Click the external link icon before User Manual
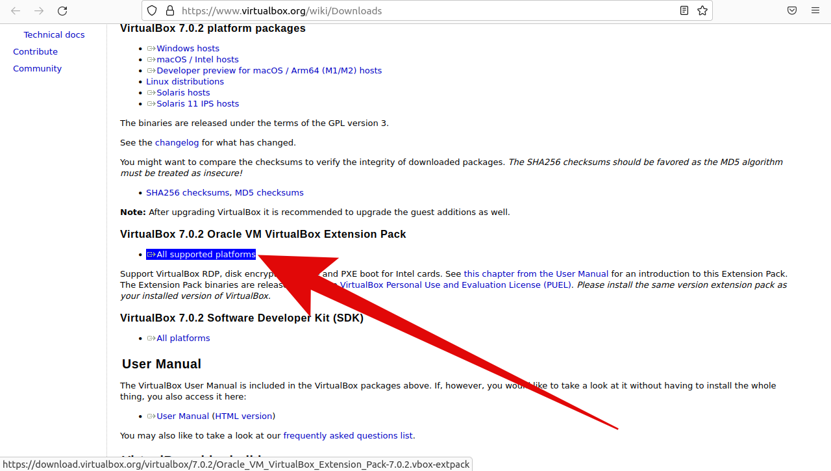Screen dimensions: 831x471 151,416
